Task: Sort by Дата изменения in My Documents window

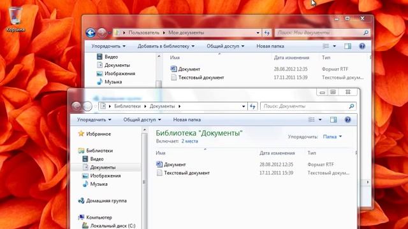Action: click(291, 58)
